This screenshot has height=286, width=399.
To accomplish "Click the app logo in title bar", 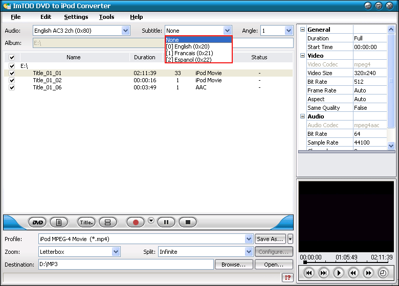I will point(7,6).
